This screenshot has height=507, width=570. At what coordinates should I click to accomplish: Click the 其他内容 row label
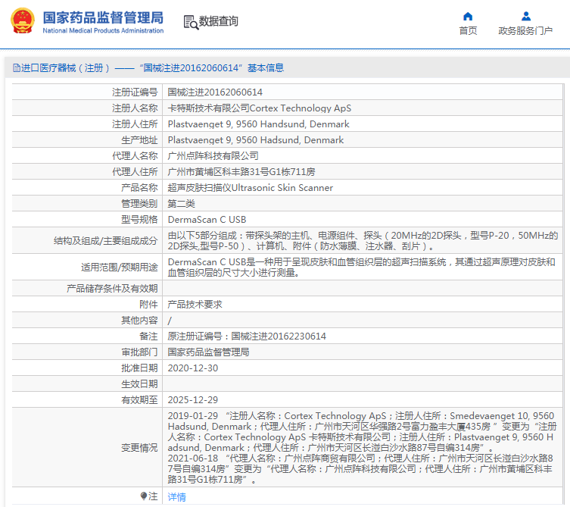tap(139, 321)
